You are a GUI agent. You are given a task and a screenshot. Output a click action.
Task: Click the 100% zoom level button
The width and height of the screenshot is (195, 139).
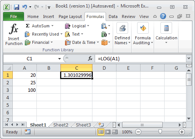coord(127,132)
